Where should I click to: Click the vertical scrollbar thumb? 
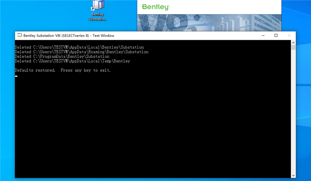(293, 47)
